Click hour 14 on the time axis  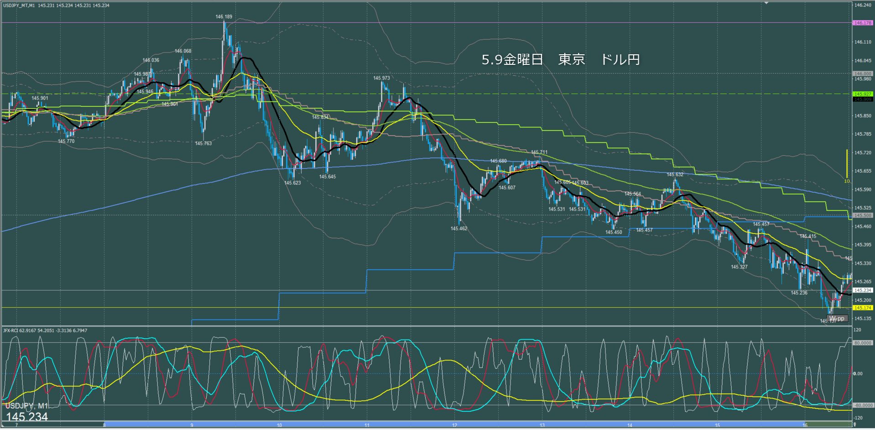[630, 425]
